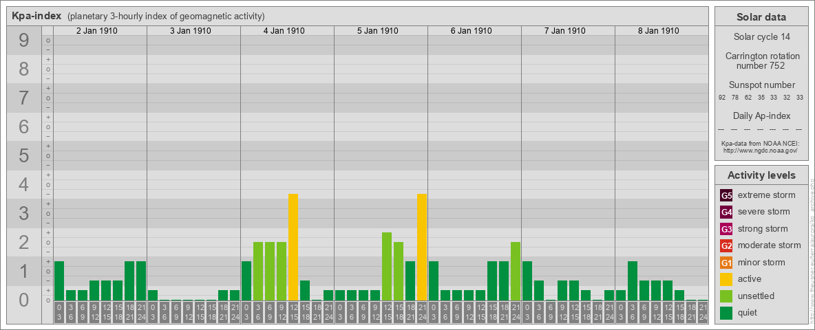Click the '6 Jan 1910' date header

pyautogui.click(x=471, y=31)
